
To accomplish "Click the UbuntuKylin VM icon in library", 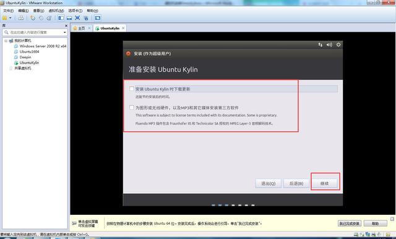I will pos(16,63).
